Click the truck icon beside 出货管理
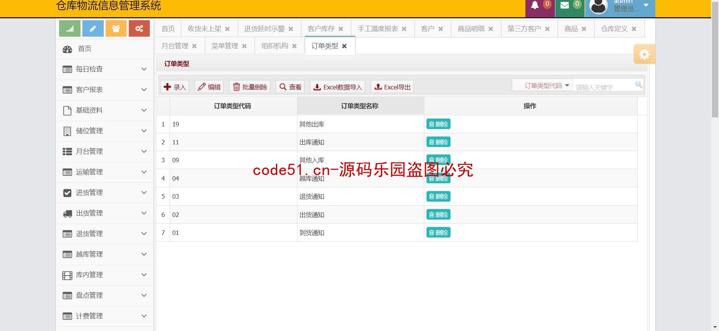Image resolution: width=719 pixels, height=331 pixels. 67,214
